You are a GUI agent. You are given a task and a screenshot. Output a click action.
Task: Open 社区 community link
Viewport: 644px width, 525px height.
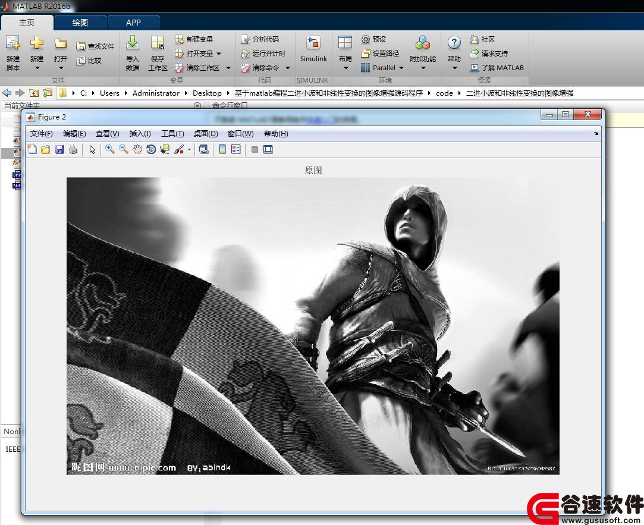click(x=482, y=39)
